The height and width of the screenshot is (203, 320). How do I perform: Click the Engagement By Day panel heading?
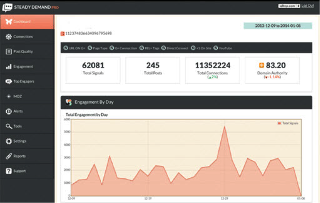click(94, 102)
